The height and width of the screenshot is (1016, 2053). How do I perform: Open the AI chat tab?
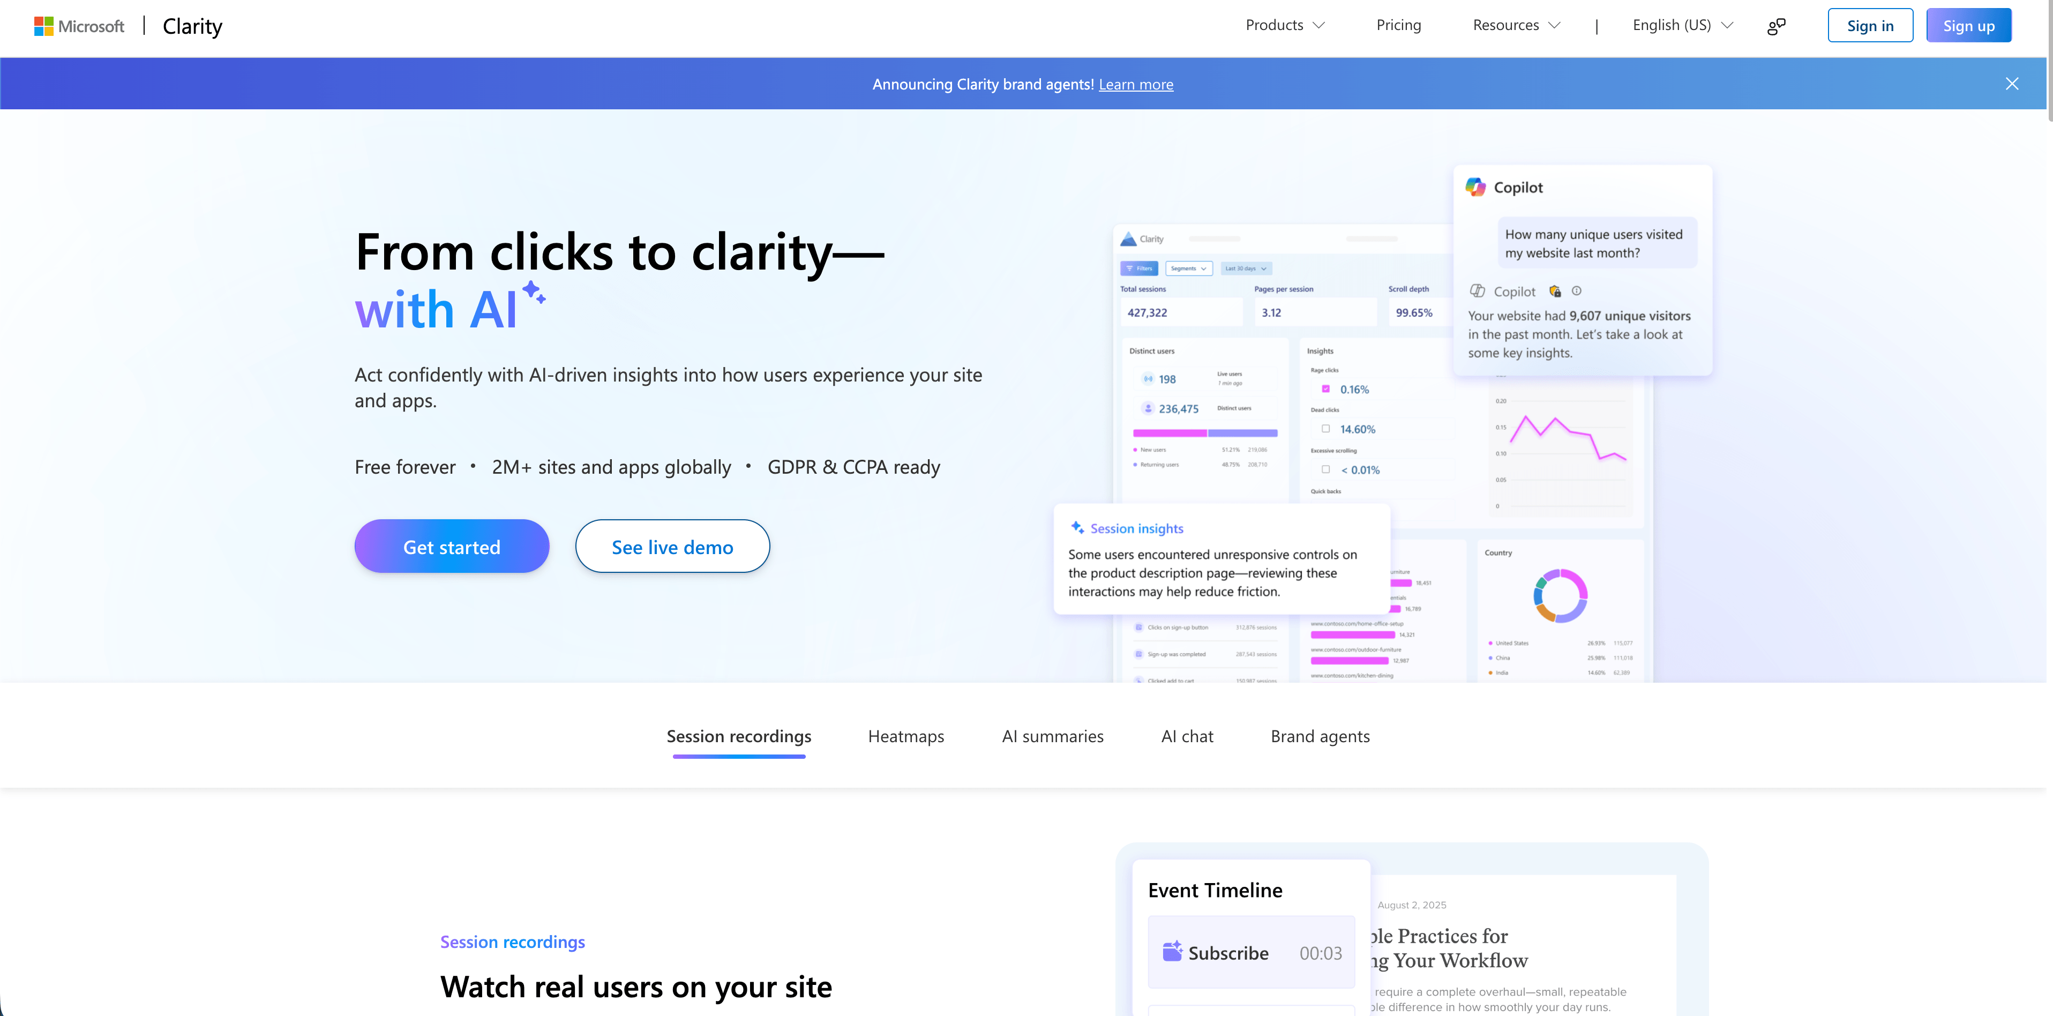[x=1187, y=737]
